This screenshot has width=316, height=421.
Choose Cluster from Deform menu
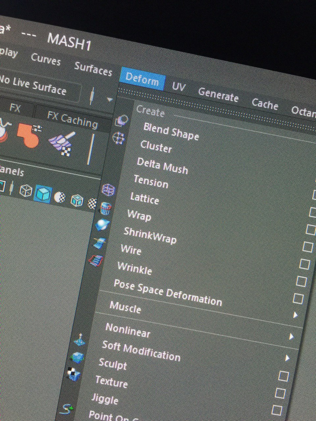click(x=156, y=146)
